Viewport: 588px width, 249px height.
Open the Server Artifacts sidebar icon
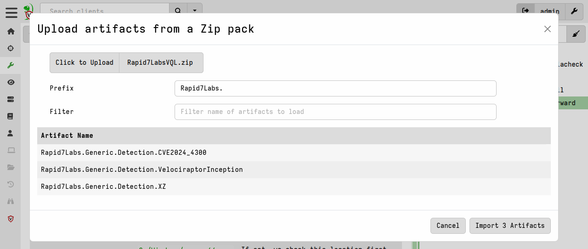point(11,99)
